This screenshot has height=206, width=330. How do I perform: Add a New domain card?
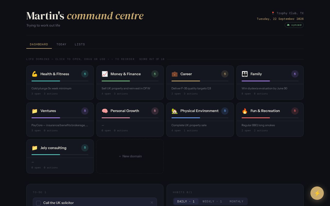[130, 156]
